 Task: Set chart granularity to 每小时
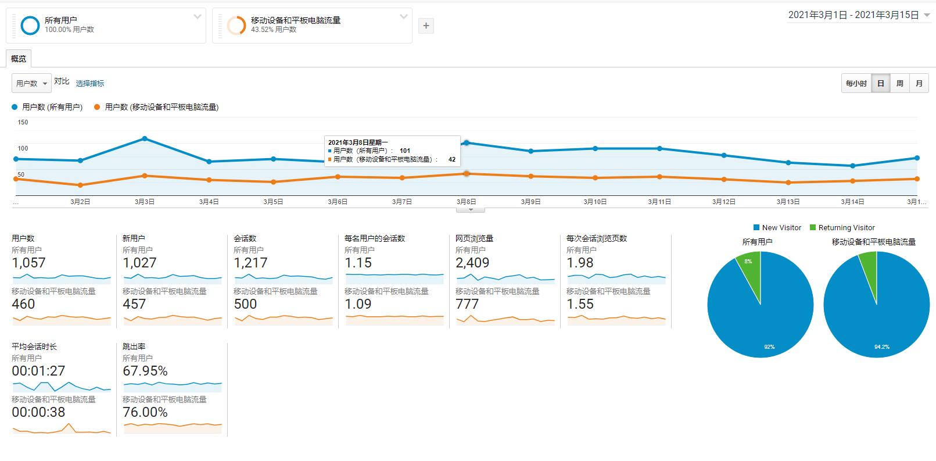pos(856,83)
